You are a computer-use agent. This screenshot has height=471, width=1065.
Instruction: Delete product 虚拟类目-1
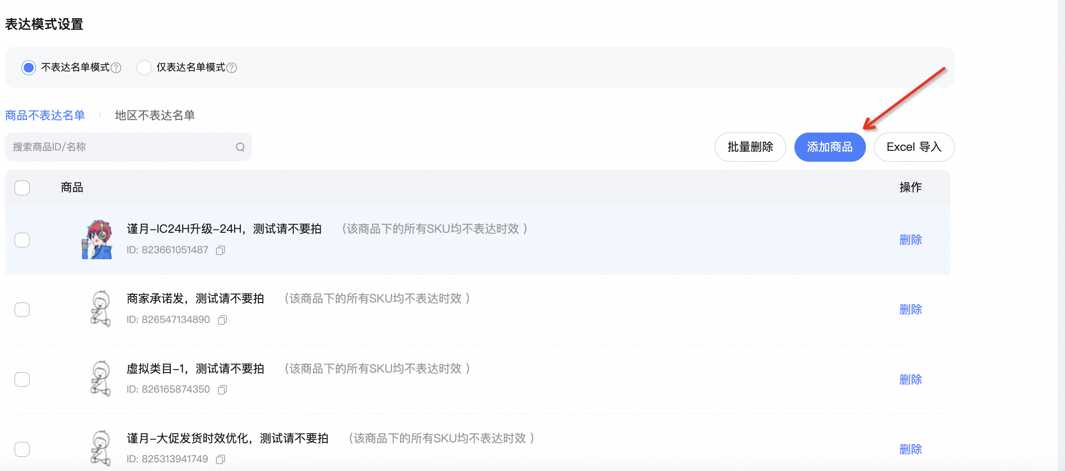click(x=911, y=379)
